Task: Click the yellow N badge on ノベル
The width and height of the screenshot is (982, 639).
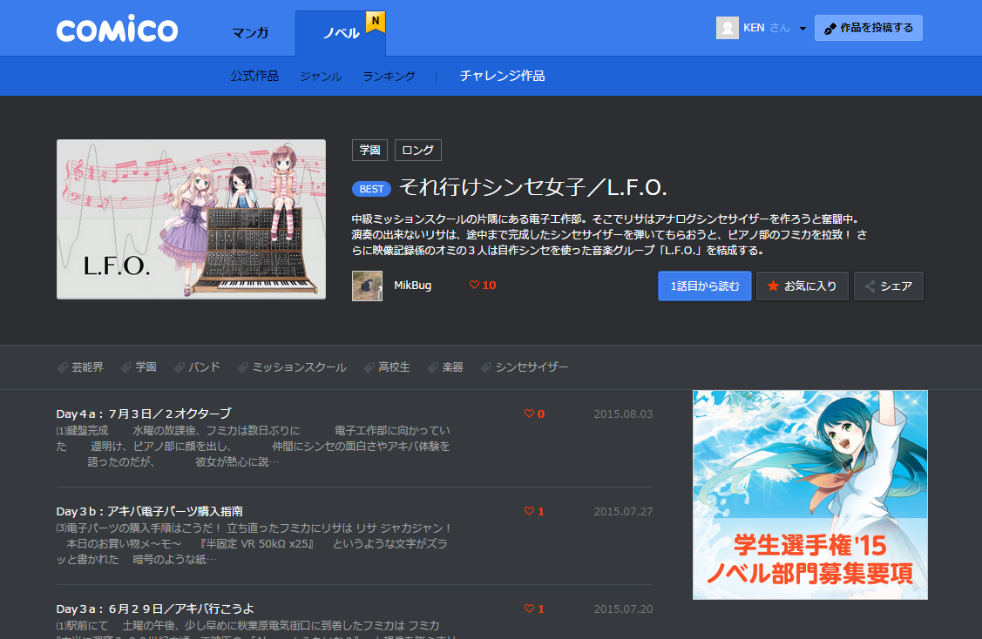Action: (x=376, y=21)
